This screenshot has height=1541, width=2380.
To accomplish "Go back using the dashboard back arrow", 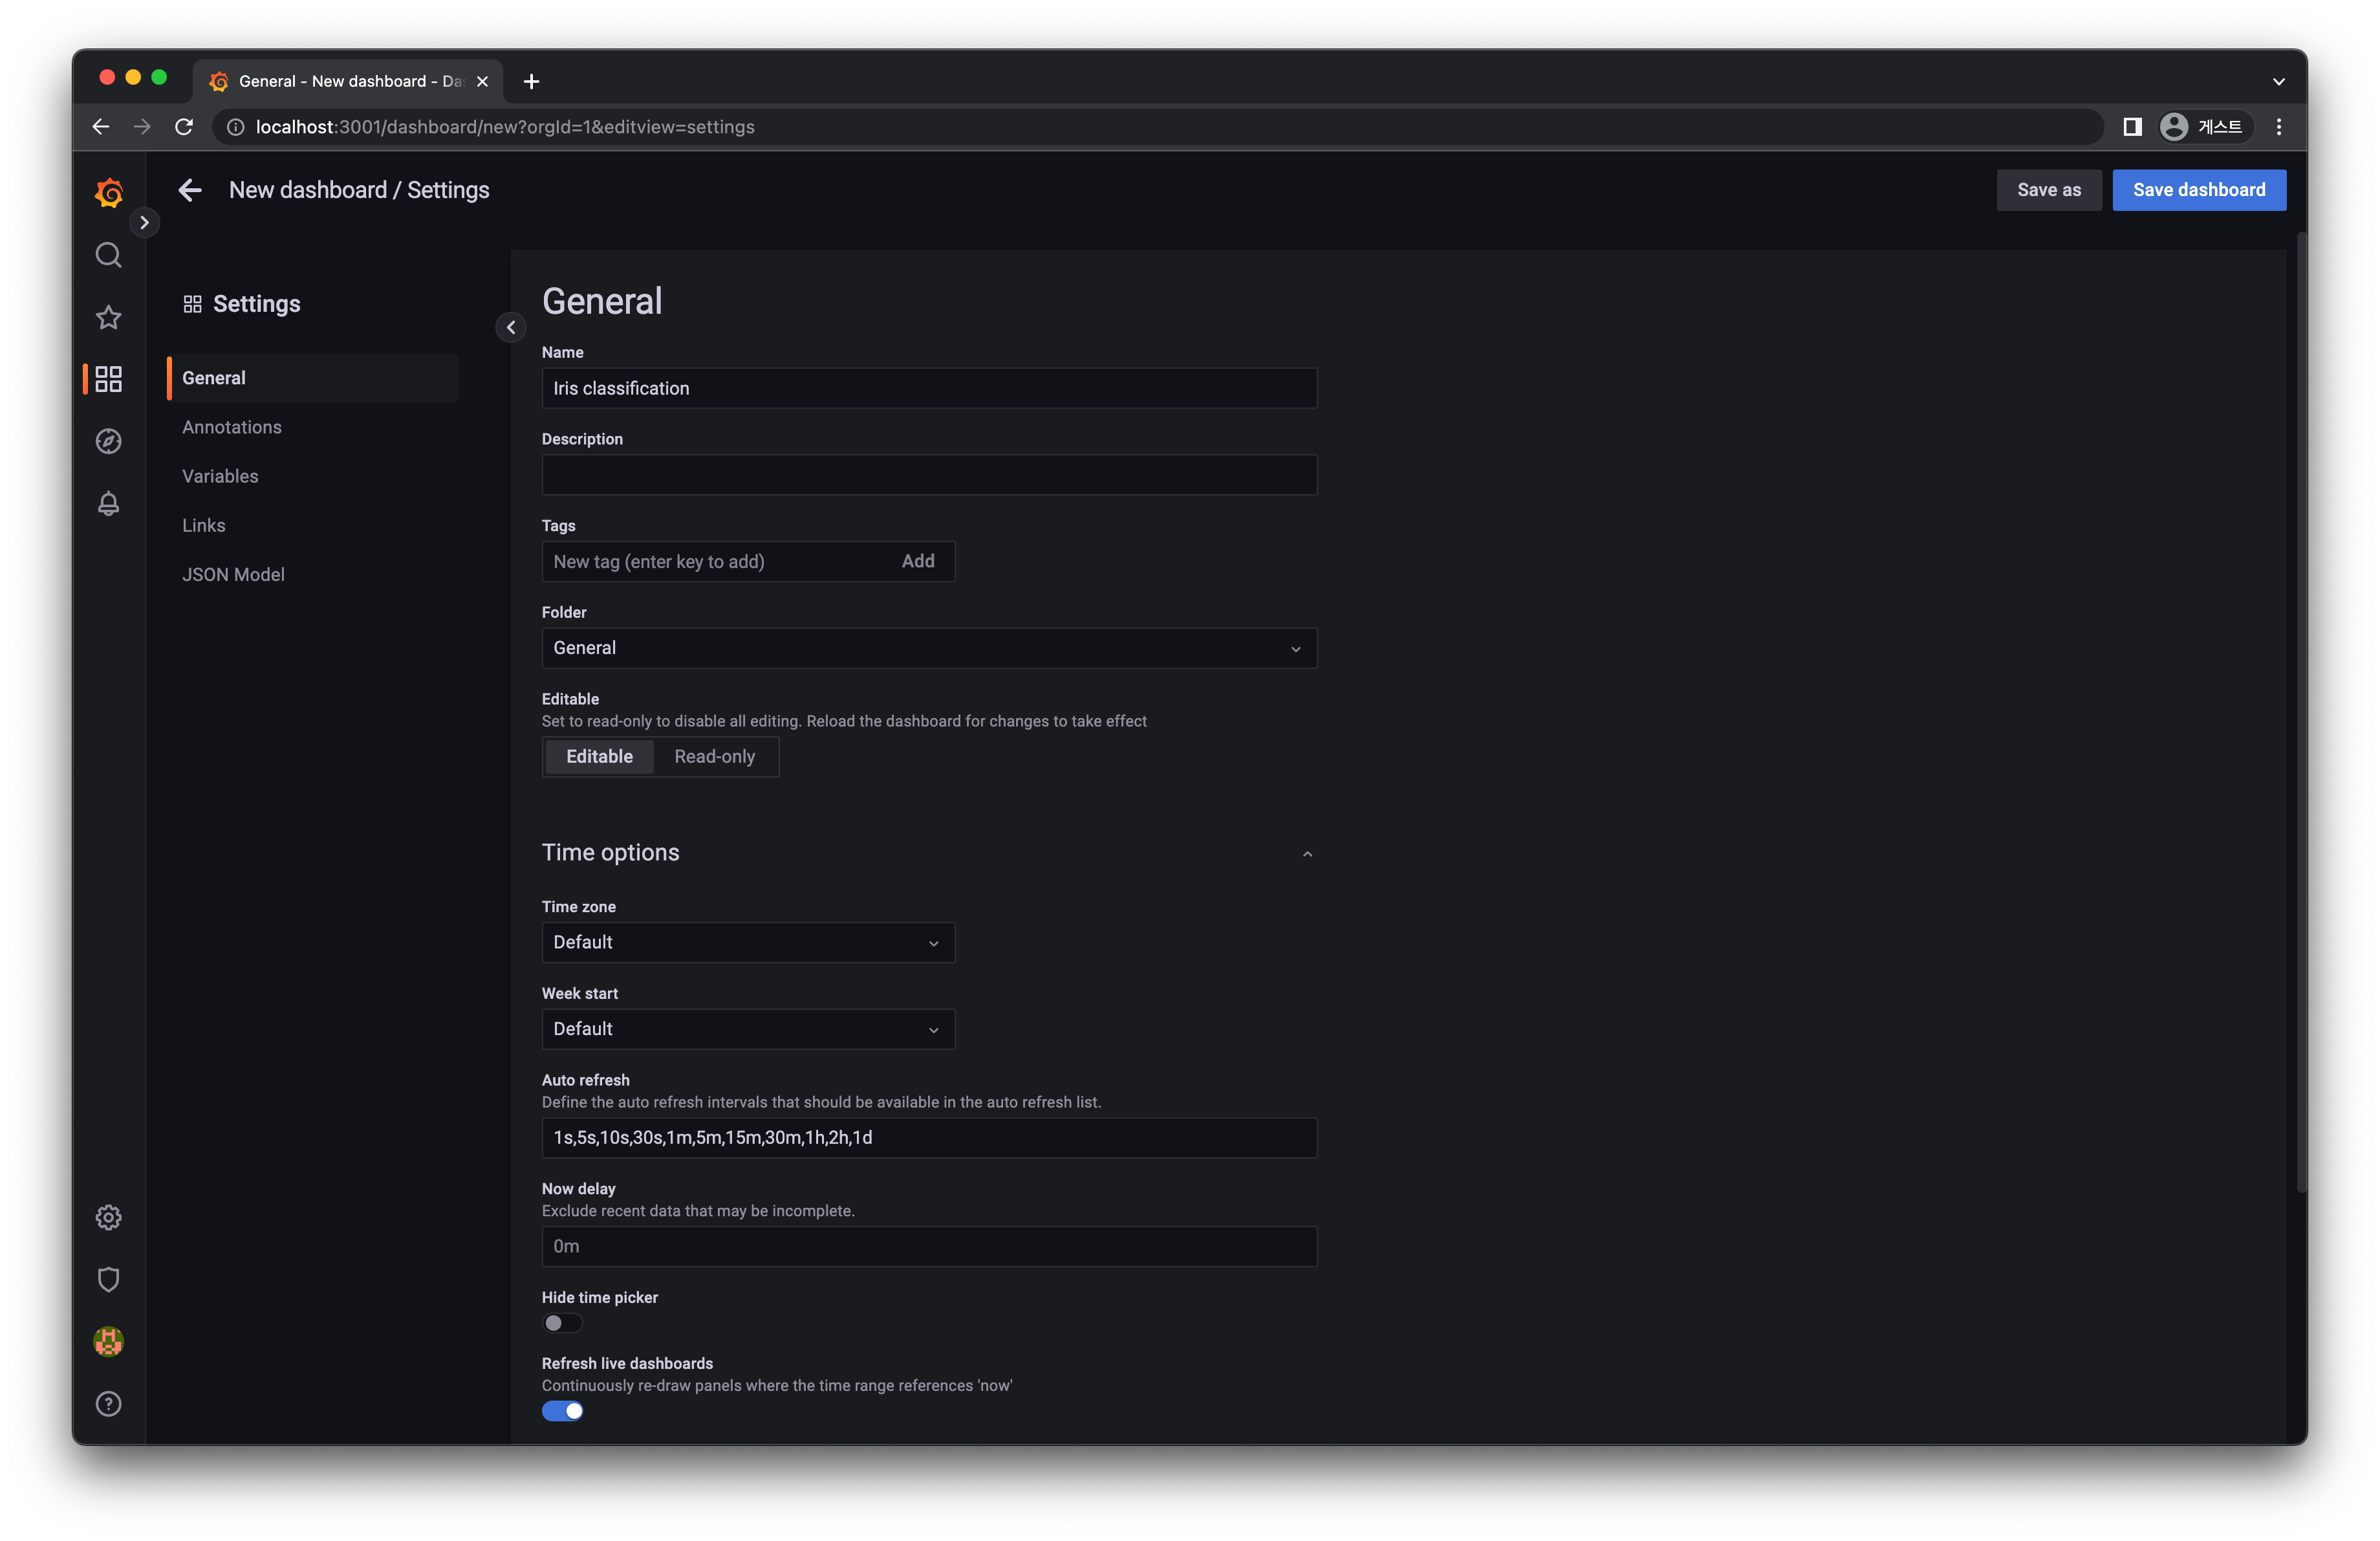I will coord(190,190).
